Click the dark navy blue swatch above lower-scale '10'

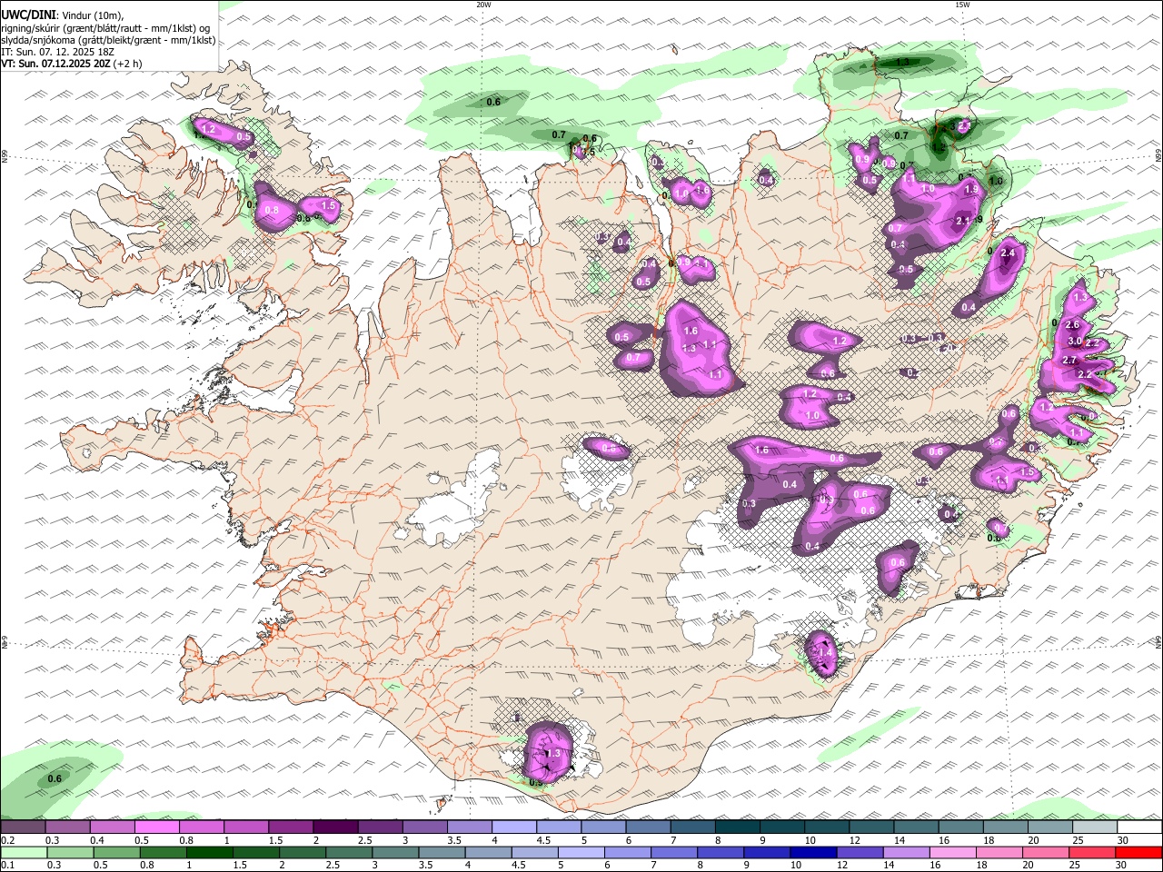click(x=811, y=853)
